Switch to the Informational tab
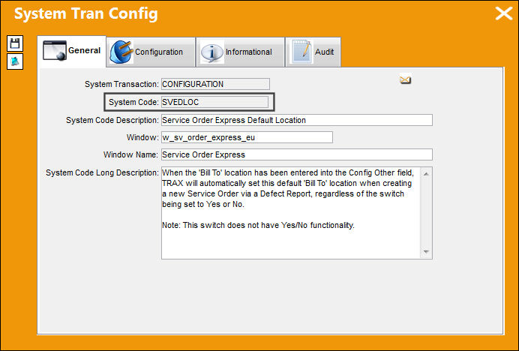The image size is (519, 351). pyautogui.click(x=240, y=52)
